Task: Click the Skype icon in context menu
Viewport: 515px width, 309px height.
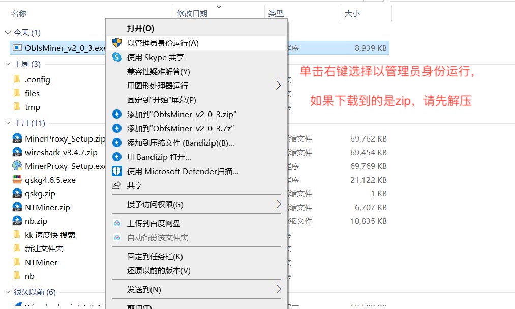Action: [x=117, y=57]
